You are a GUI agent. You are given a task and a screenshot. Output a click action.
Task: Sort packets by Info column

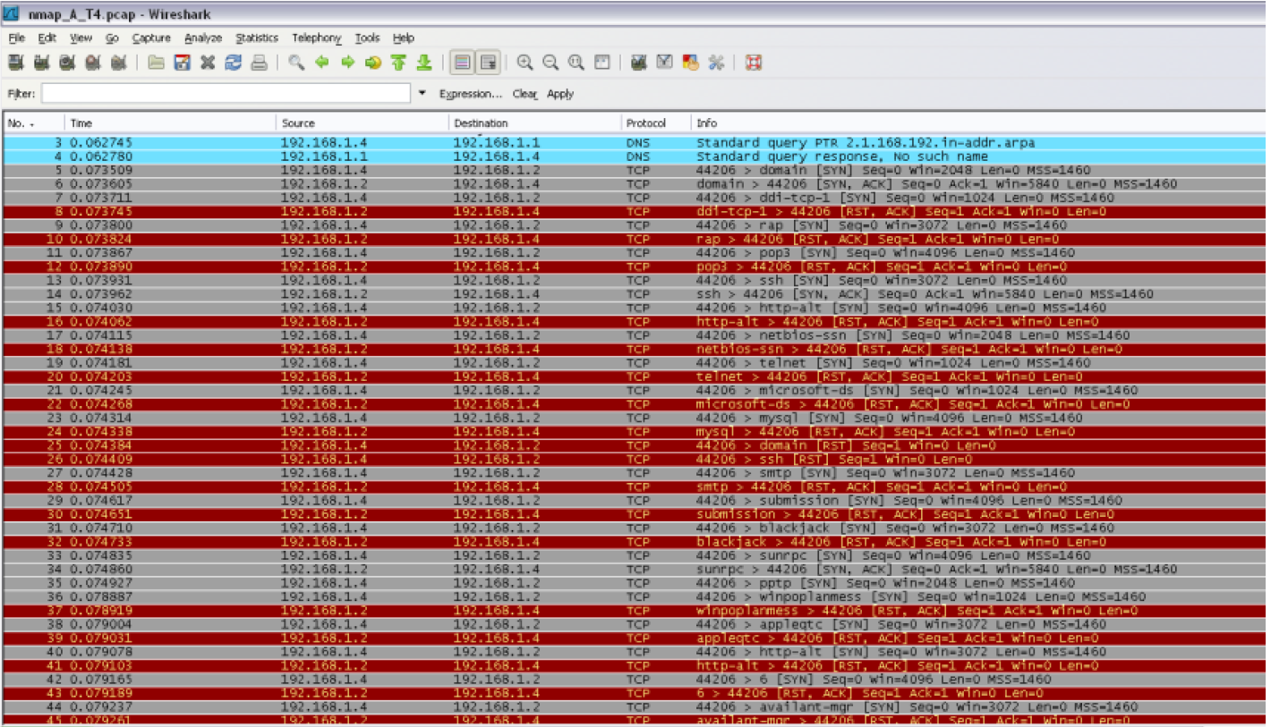coord(978,123)
